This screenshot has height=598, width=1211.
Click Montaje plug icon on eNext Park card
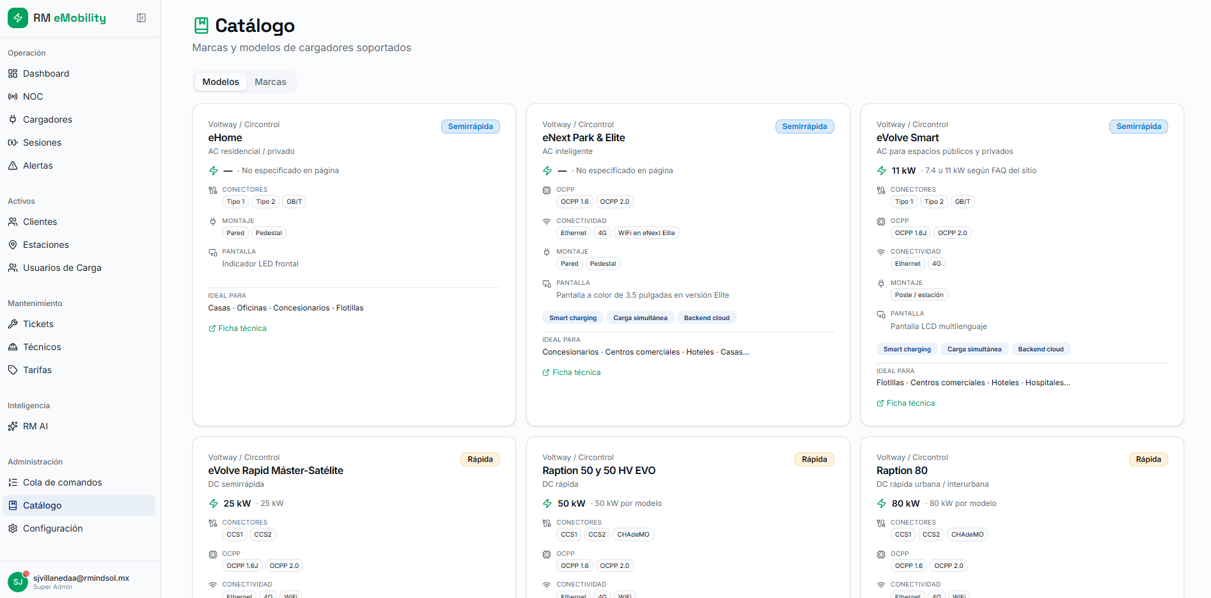pos(547,252)
